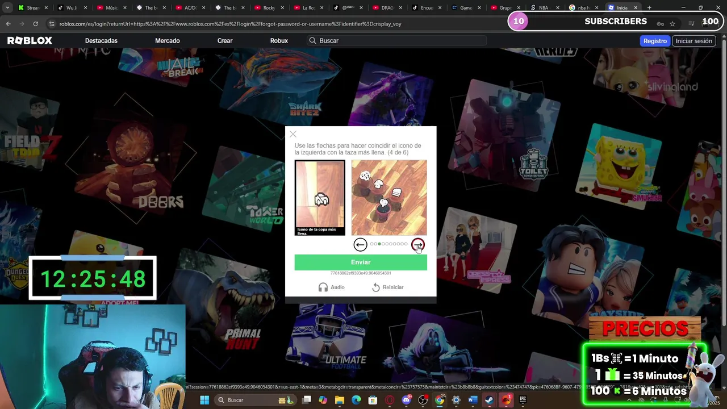The width and height of the screenshot is (727, 409).
Task: Click the right captcha image with the cups
Action: click(389, 198)
